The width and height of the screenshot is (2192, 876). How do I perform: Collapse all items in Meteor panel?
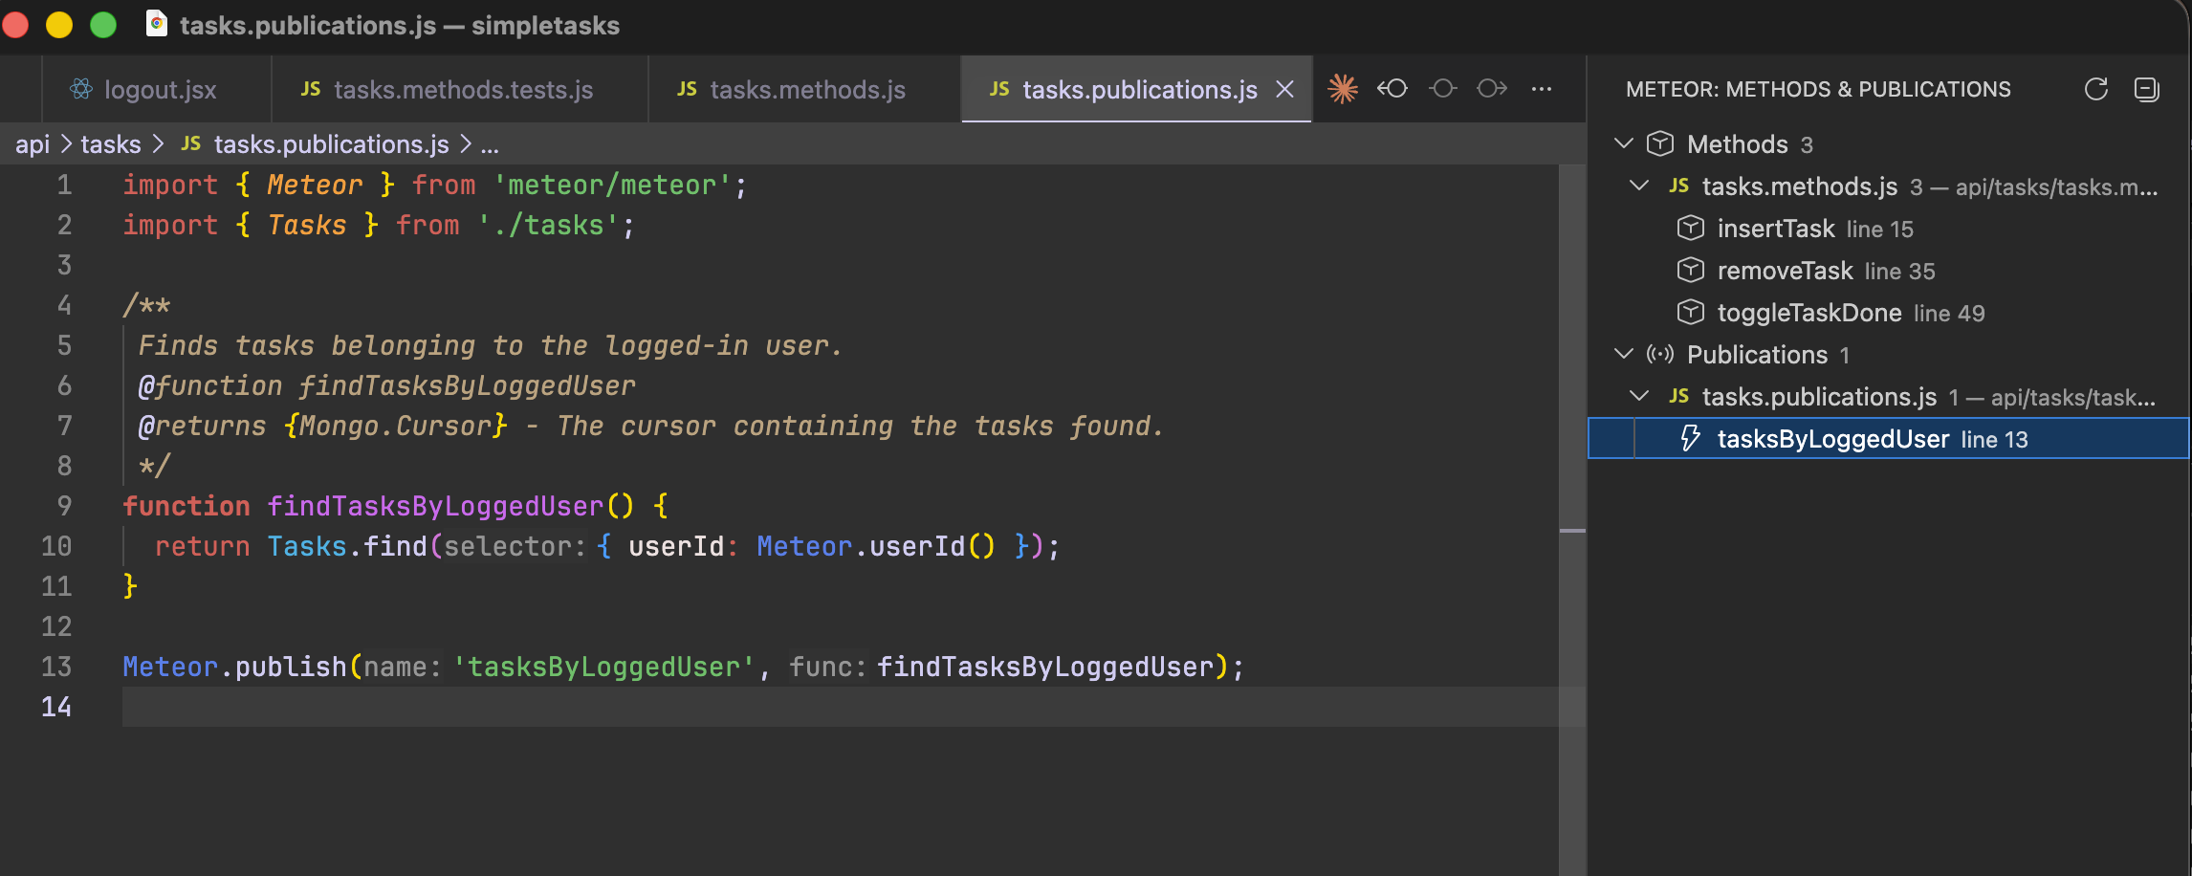(x=2146, y=89)
